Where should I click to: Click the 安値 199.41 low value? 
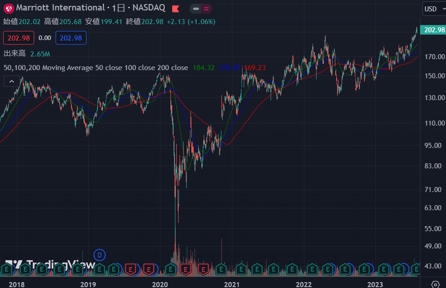[x=103, y=21]
